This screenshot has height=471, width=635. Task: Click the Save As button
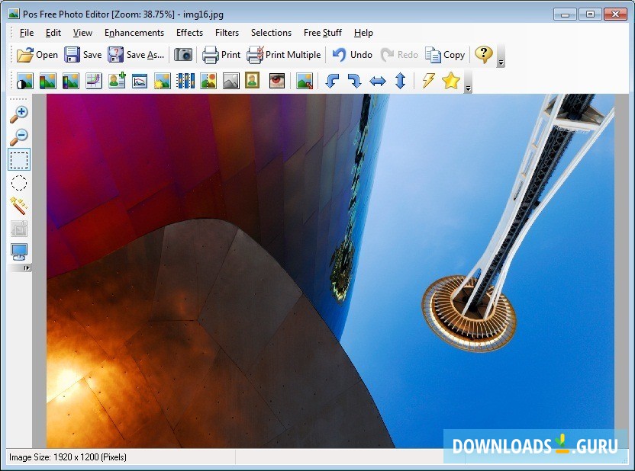coord(136,55)
